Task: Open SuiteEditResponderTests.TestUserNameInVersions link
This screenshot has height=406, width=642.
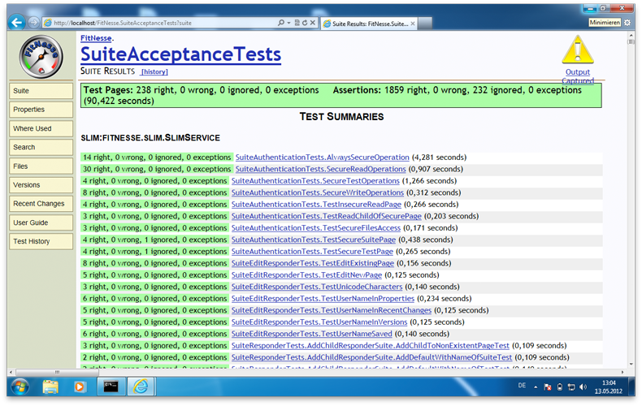Action: pyautogui.click(x=319, y=322)
